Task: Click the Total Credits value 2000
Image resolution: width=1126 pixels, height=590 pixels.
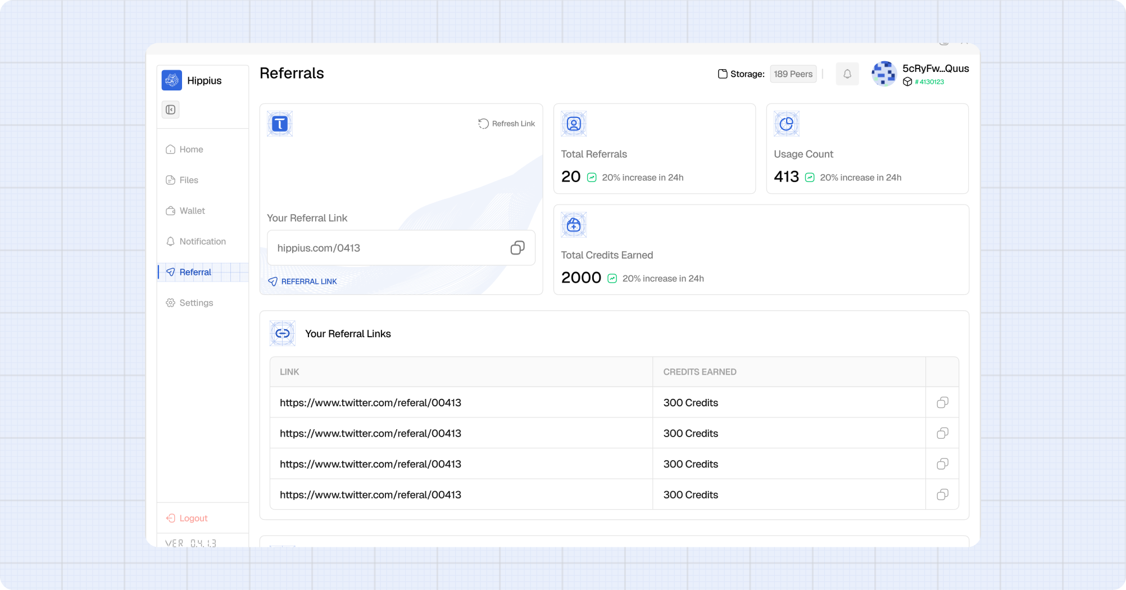Action: 581,278
